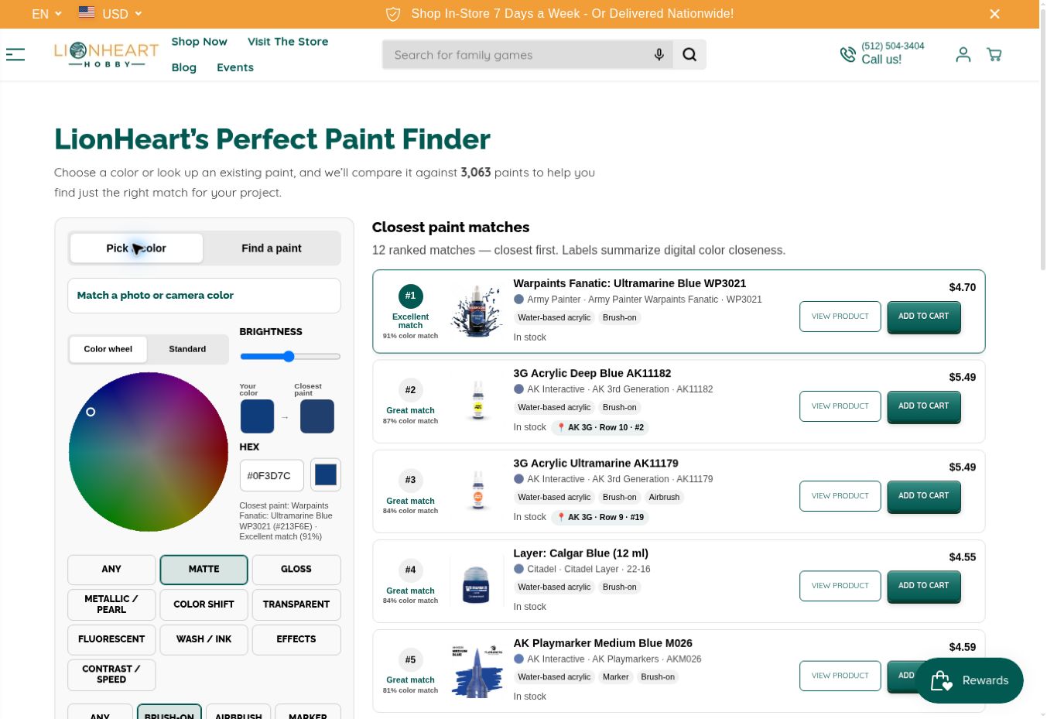The height and width of the screenshot is (719, 1047).
Task: Go to the Blog page
Action: coord(183,67)
